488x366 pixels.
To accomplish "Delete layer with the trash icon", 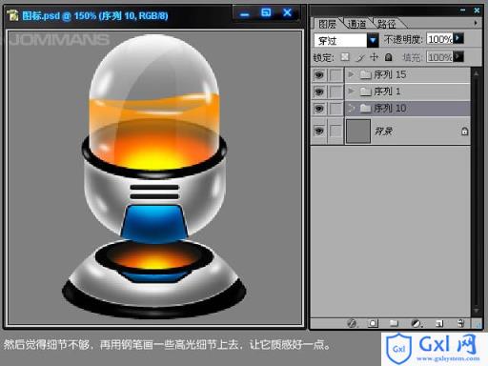I will [461, 323].
